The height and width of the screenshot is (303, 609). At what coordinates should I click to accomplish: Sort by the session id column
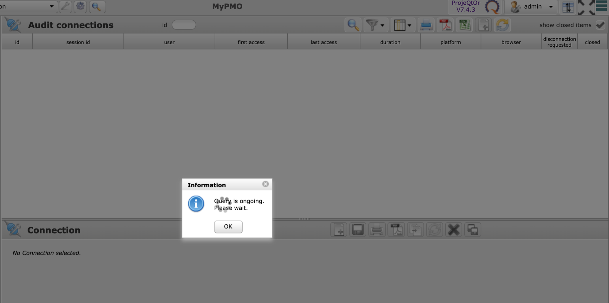pos(78,42)
